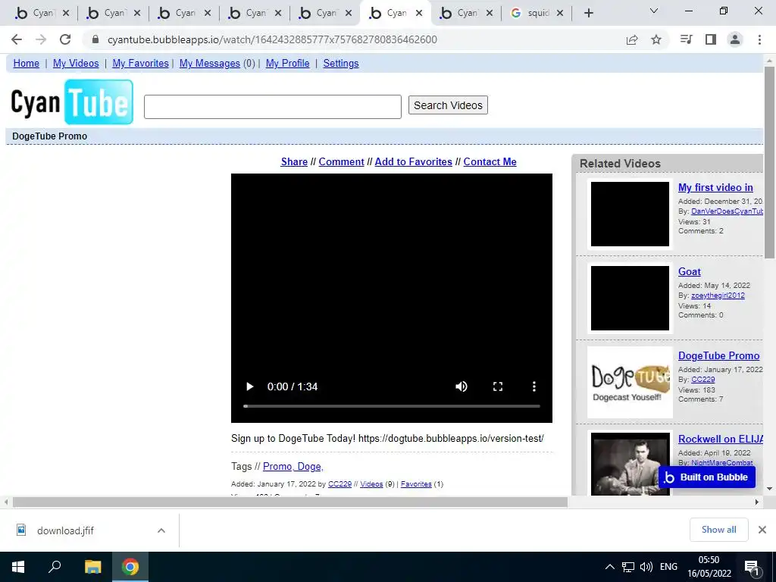Open uploader CC229 link under video

click(x=339, y=484)
